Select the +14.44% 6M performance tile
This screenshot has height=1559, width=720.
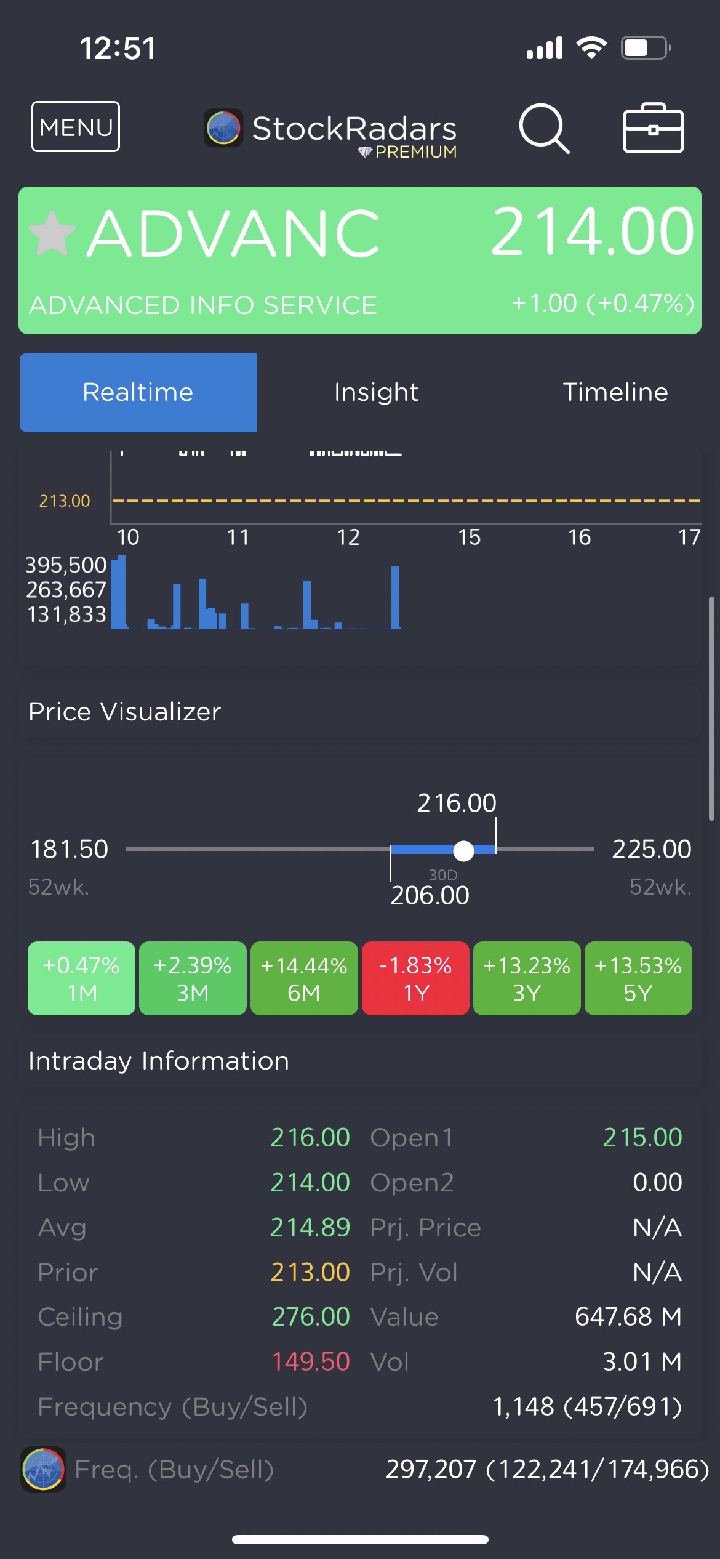(304, 978)
